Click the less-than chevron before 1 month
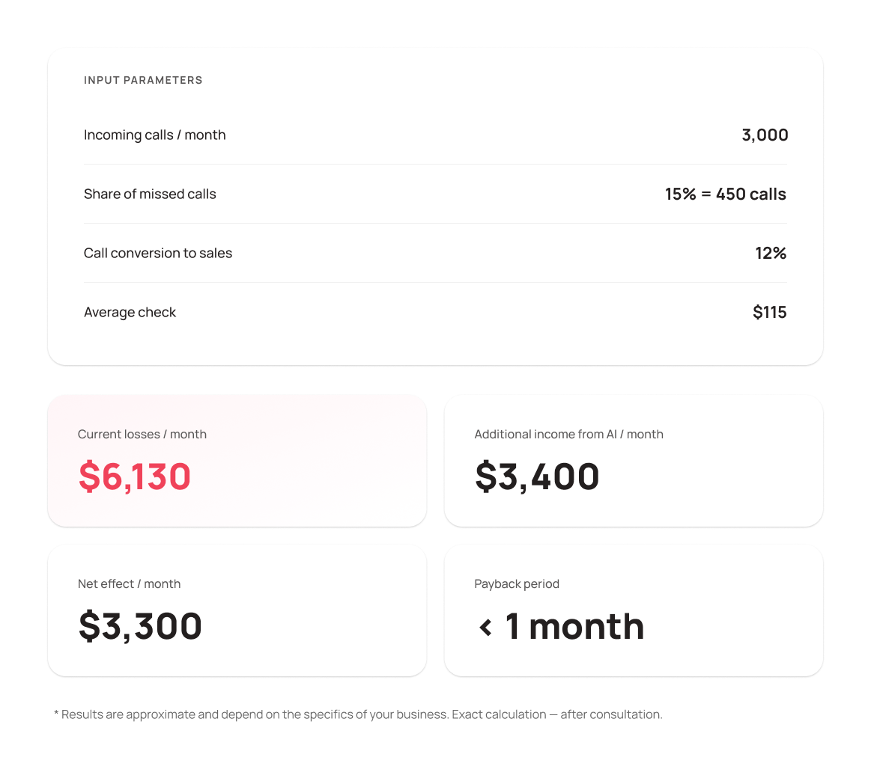871x769 pixels. [485, 628]
